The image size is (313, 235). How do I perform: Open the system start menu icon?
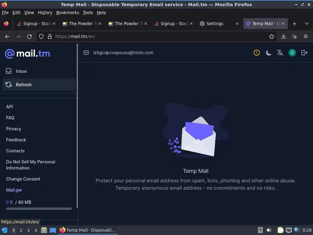[x=5, y=230]
